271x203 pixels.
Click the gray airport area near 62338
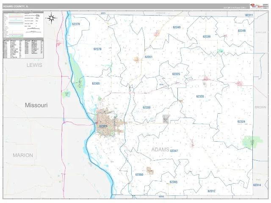[x=166, y=119]
